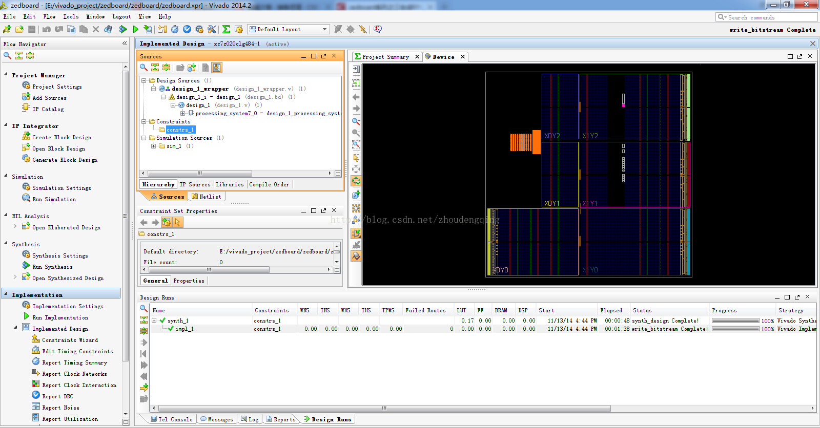Click the impl_1 progress bar
820x428 pixels.
(735, 329)
